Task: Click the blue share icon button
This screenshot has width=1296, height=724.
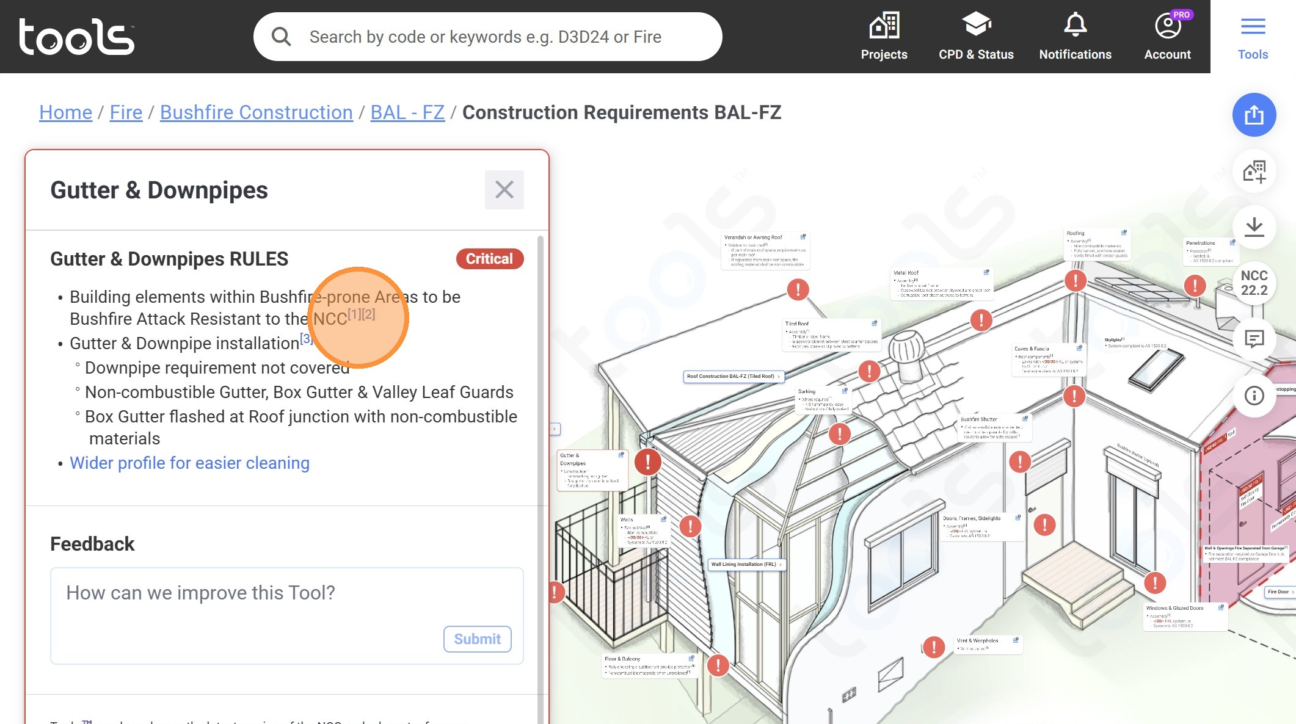Action: pyautogui.click(x=1254, y=115)
